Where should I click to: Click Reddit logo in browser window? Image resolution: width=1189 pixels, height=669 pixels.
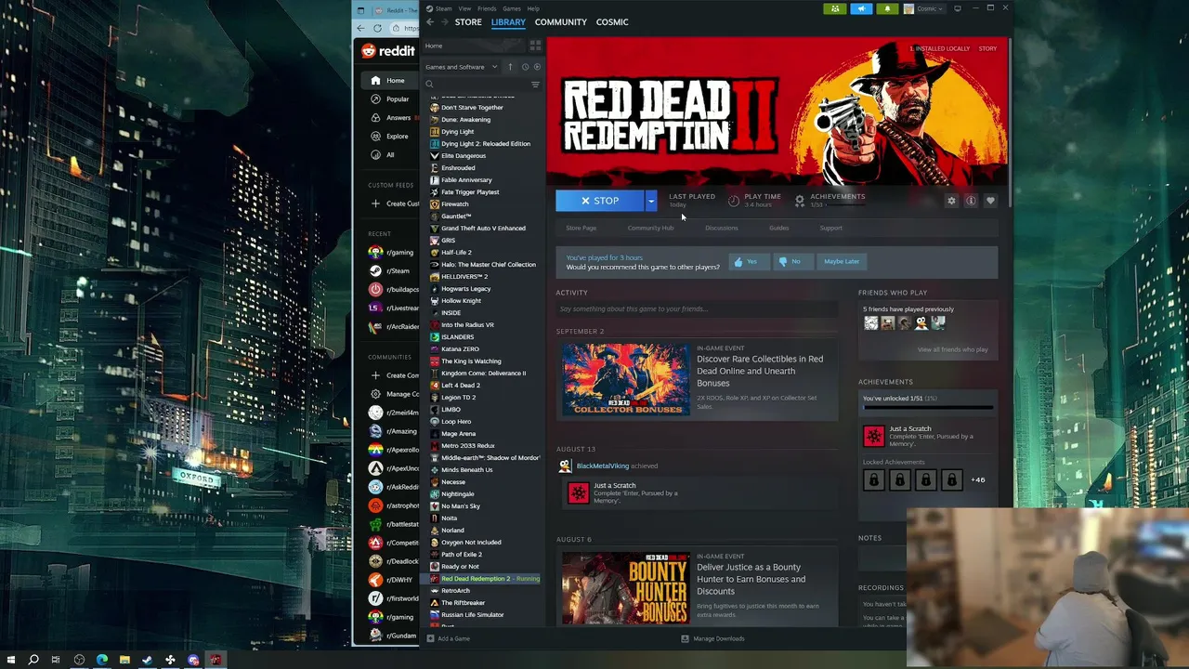388,52
